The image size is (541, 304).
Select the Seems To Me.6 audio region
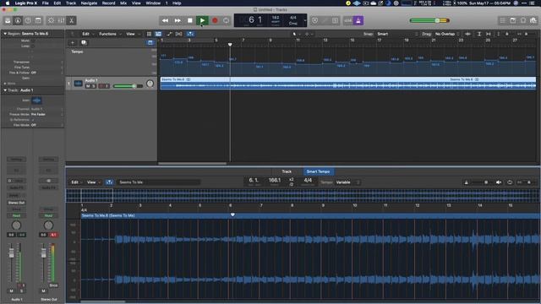[347, 84]
